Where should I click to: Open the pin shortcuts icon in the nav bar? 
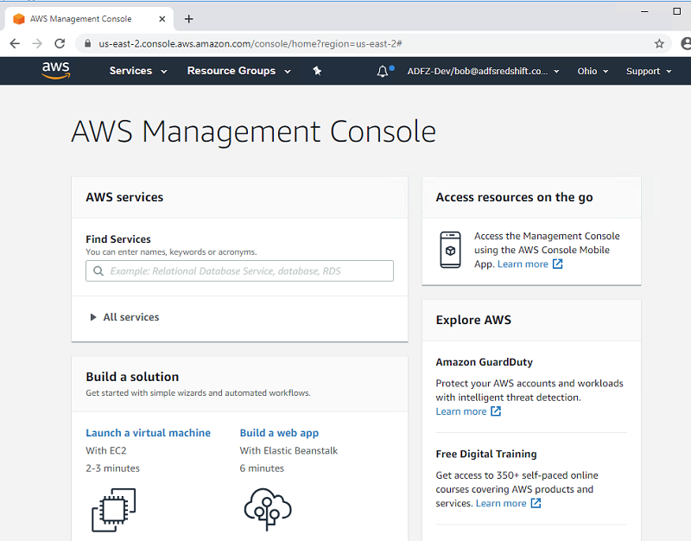tap(317, 71)
